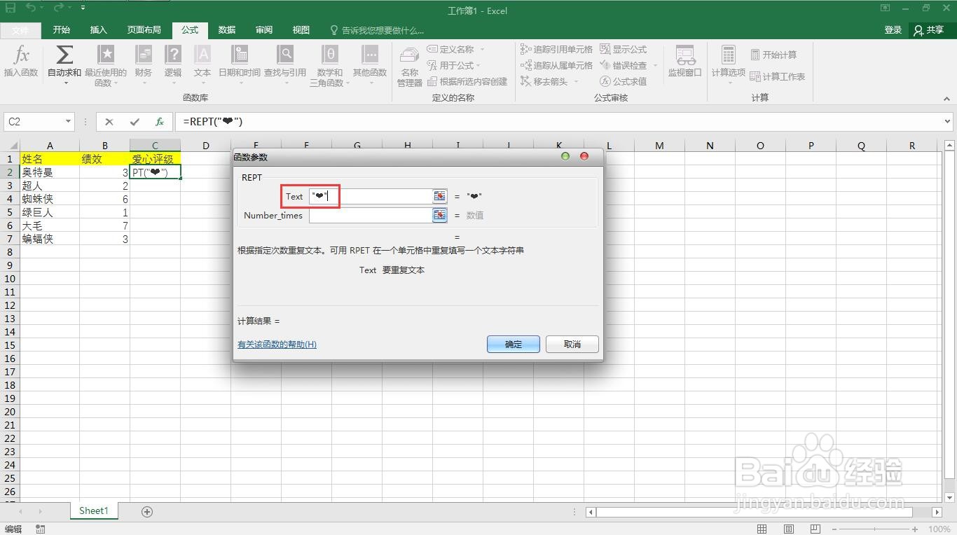Viewport: 957px width, 535px height.
Task: Open the Math and Trig functions icon
Action: [x=330, y=55]
